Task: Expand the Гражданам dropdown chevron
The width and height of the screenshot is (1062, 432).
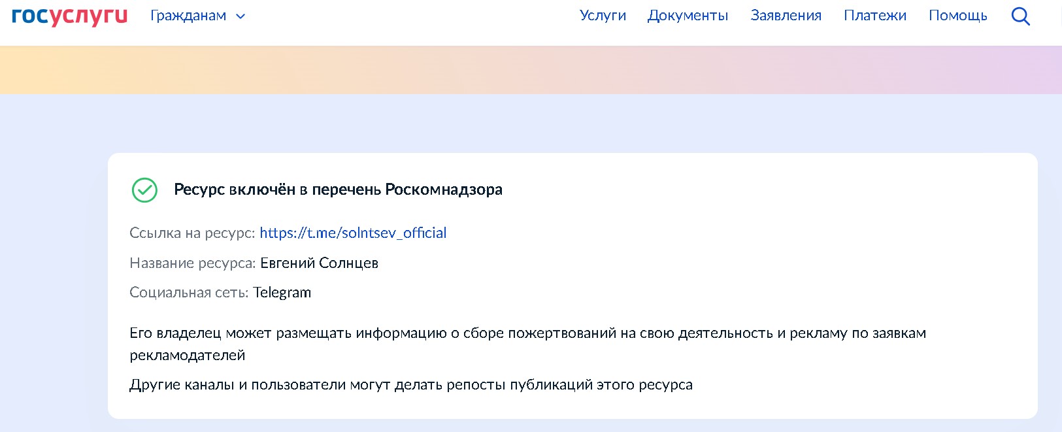Action: click(x=241, y=16)
